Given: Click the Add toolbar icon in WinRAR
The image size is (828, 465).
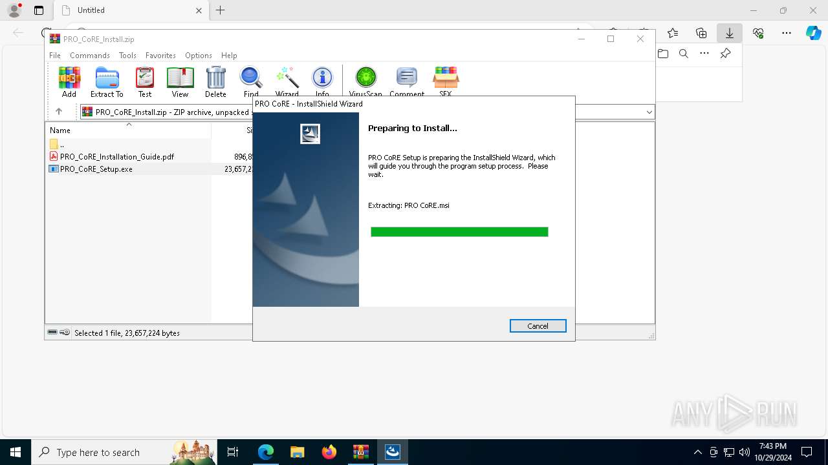Looking at the screenshot, I should (x=69, y=82).
